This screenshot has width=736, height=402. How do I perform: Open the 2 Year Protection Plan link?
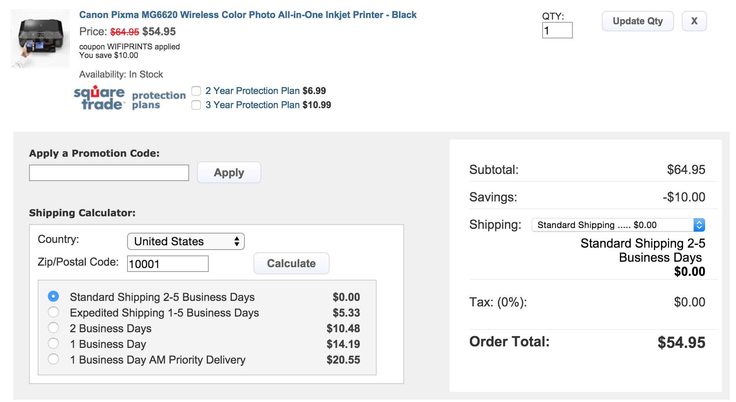coord(253,91)
